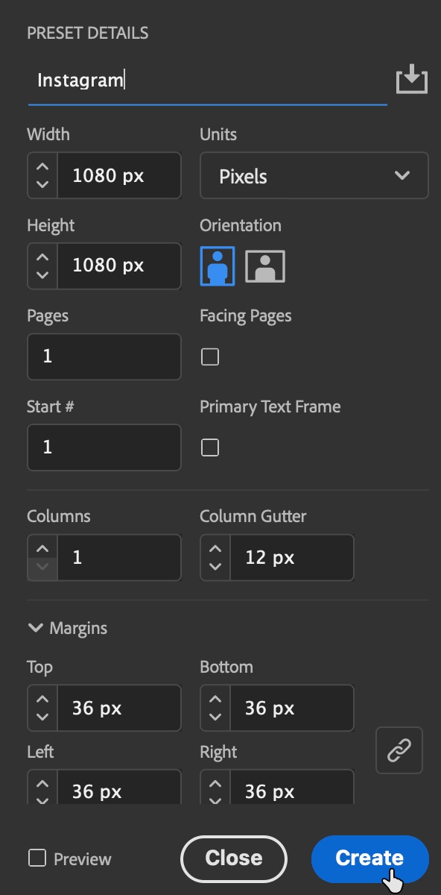
Task: Check the Preview checkbox
Action: point(37,858)
